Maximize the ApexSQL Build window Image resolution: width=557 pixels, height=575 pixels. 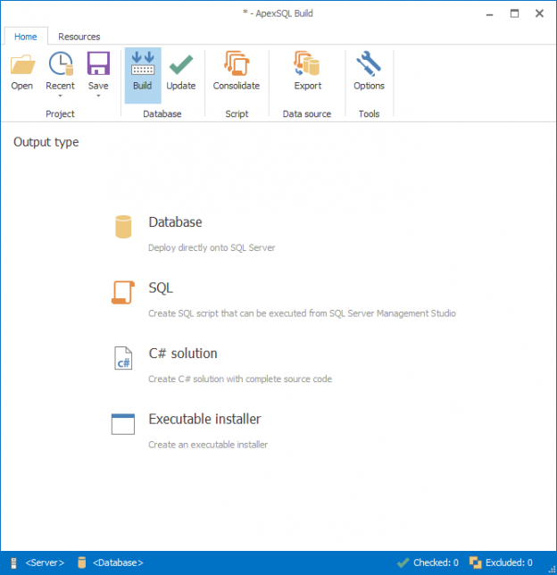(x=514, y=14)
